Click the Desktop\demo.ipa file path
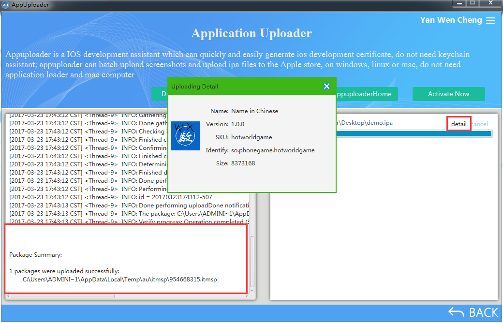Viewport: 503px width, 323px height. pyautogui.click(x=364, y=123)
